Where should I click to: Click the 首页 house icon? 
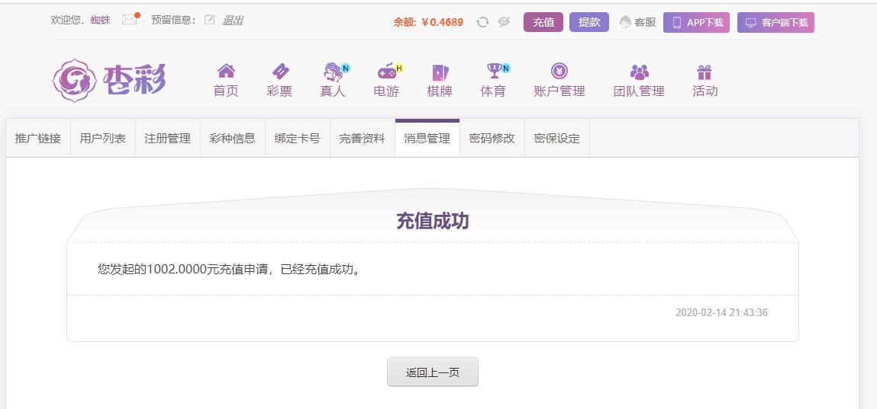(226, 71)
